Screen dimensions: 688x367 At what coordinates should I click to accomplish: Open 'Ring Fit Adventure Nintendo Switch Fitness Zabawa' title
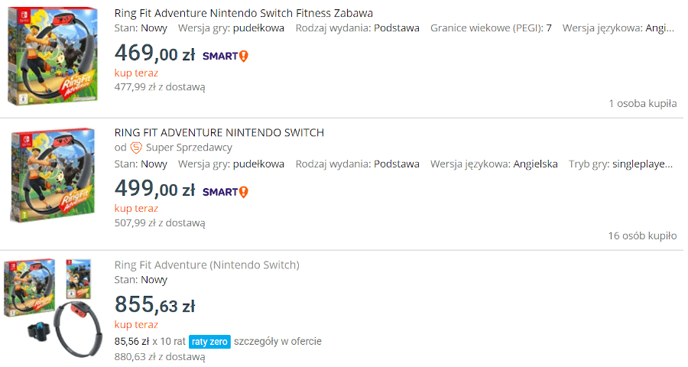(x=244, y=13)
